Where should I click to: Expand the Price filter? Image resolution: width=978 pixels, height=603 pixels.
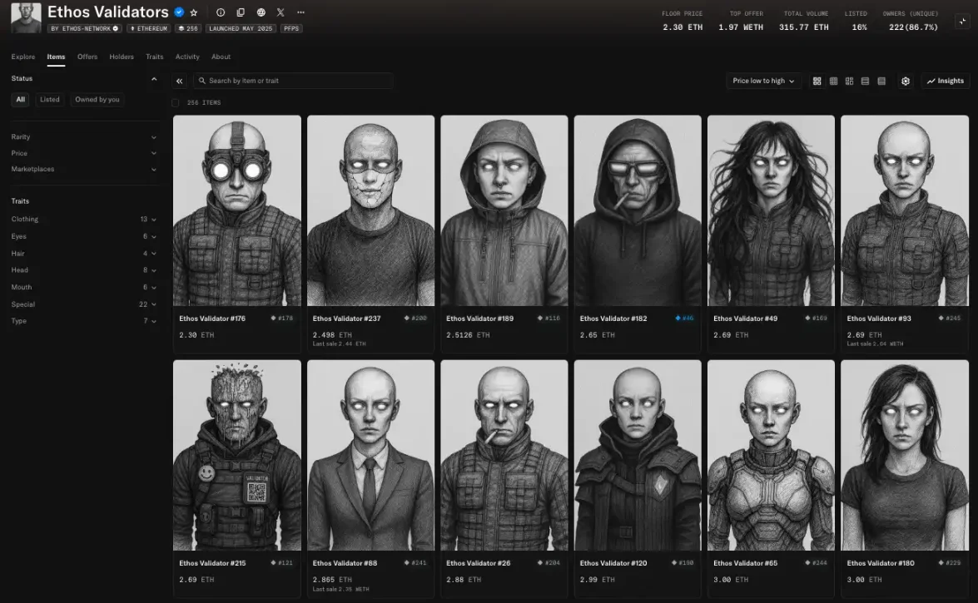pyautogui.click(x=83, y=153)
